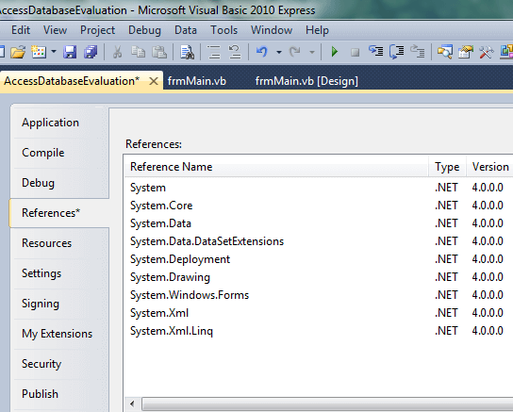Select the System reference row
Viewport: 513px width, 412px height.
click(x=319, y=188)
